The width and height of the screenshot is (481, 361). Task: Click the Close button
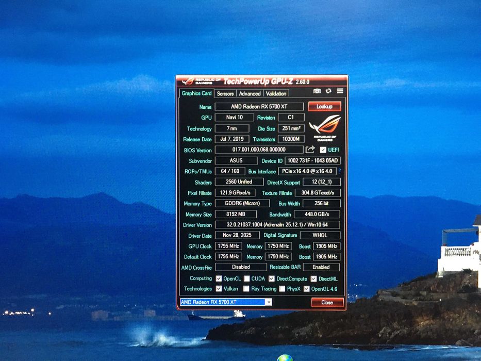(327, 302)
